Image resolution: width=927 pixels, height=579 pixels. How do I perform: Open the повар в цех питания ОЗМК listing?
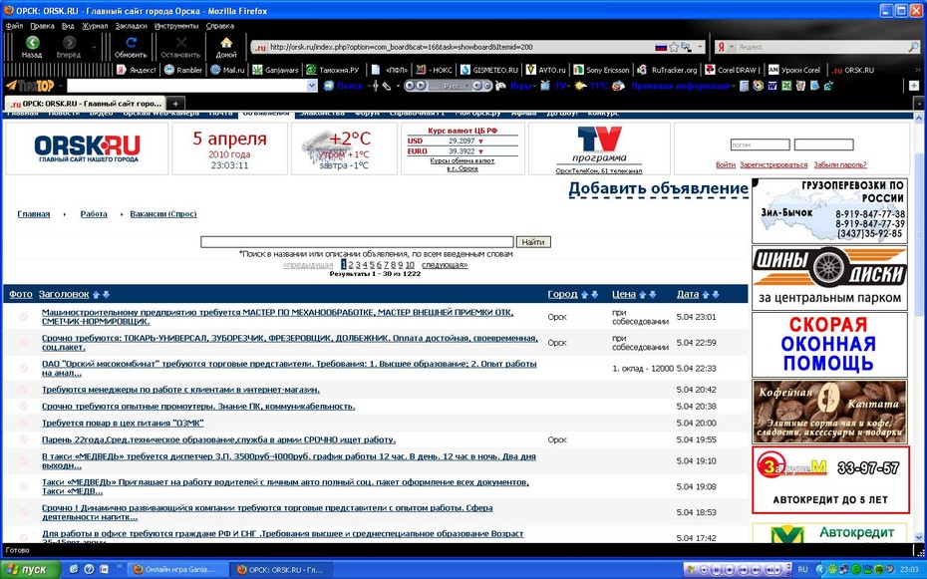(123, 423)
